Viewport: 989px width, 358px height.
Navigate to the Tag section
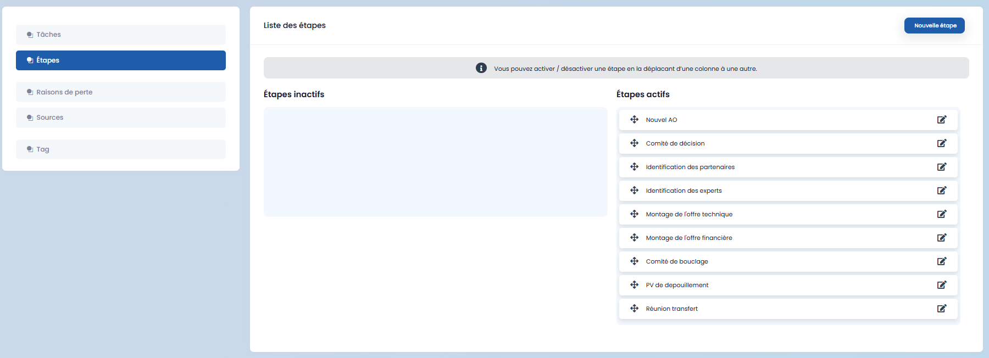tap(120, 149)
